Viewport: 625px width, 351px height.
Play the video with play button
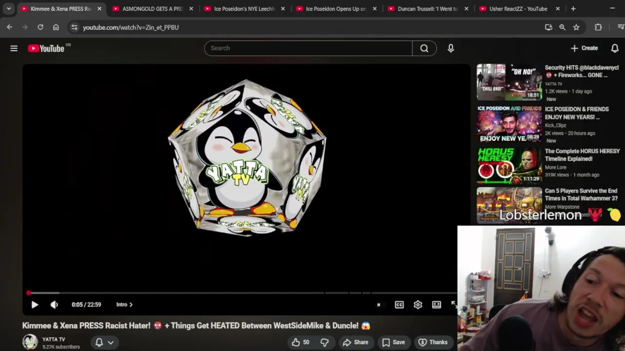[35, 305]
